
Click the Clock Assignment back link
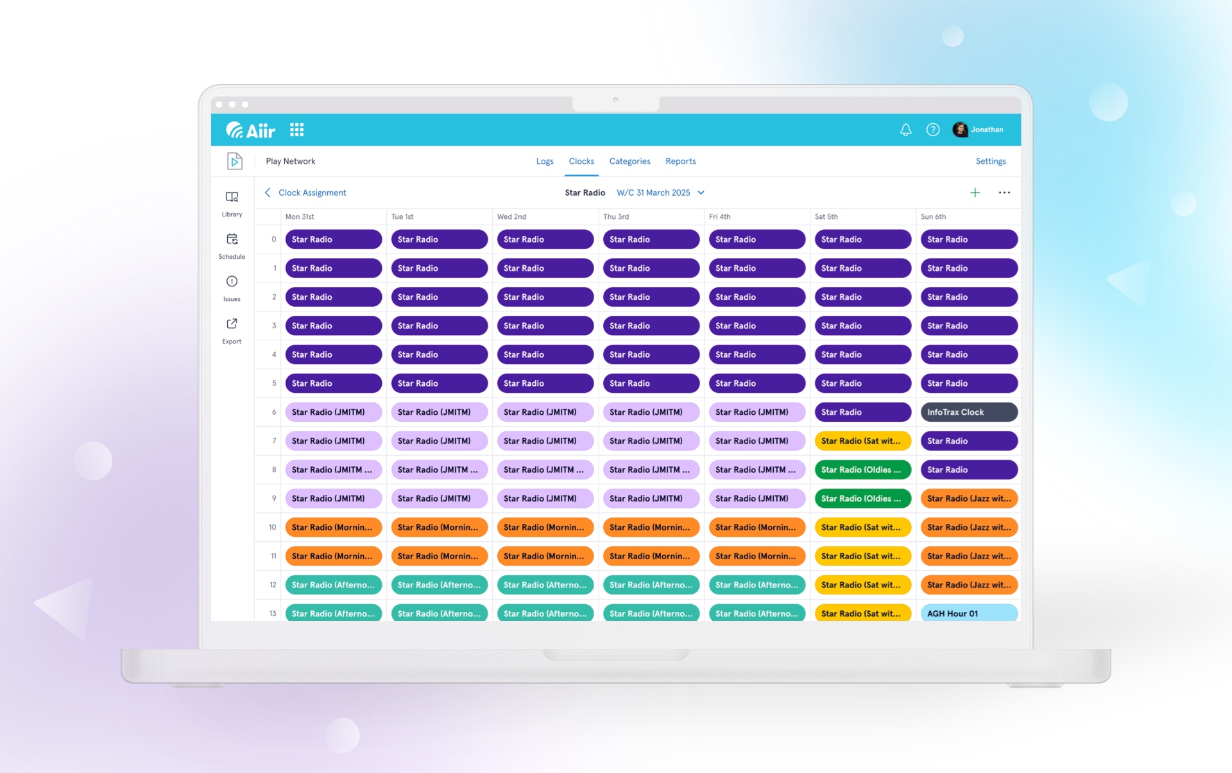pyautogui.click(x=312, y=193)
